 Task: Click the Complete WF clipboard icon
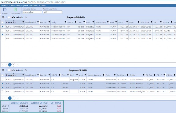[15, 9]
